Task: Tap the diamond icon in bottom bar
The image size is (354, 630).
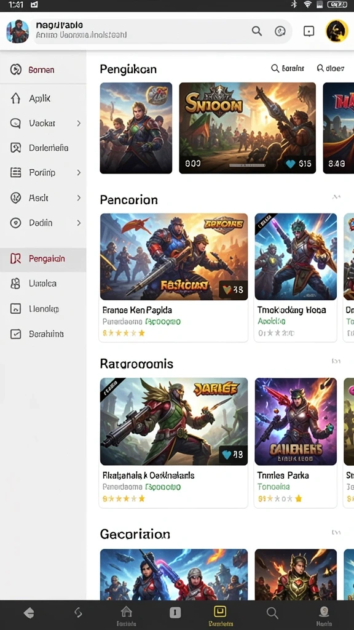Action: 29,613
